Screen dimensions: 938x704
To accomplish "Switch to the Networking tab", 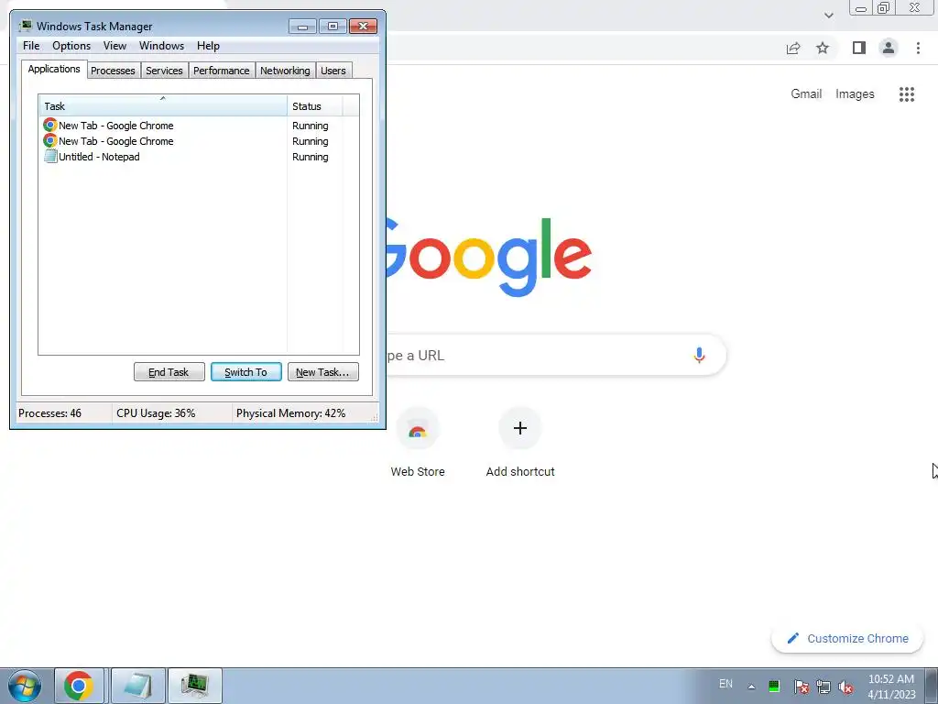I will 286,71.
